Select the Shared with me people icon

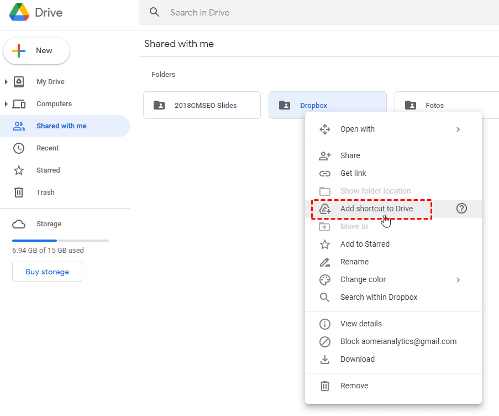(19, 126)
